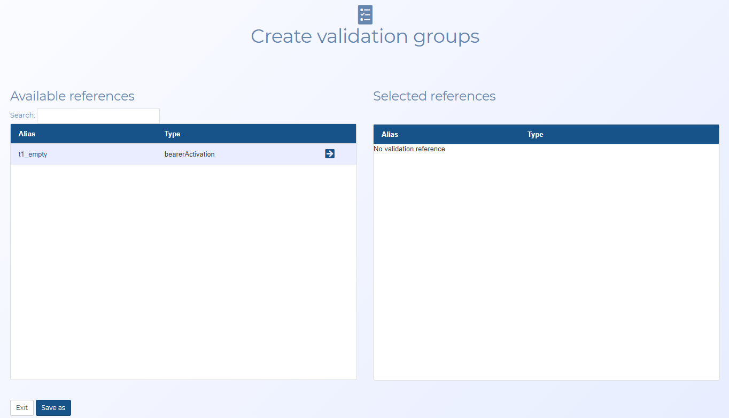The height and width of the screenshot is (418, 729).
Task: Click Alias header in Available references table
Action: pyautogui.click(x=27, y=134)
